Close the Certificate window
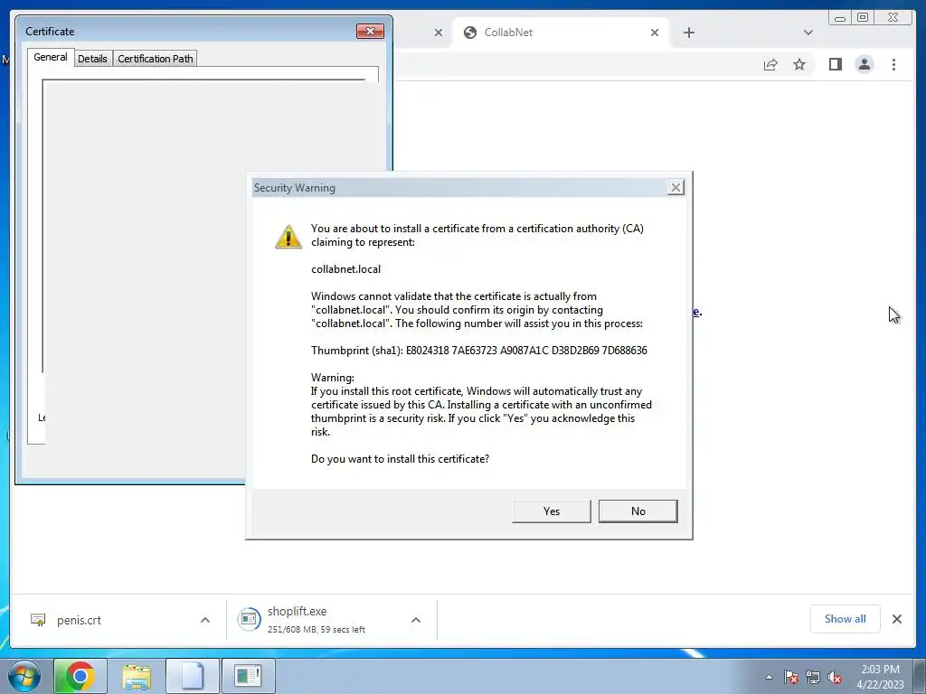This screenshot has width=926, height=694. (370, 32)
